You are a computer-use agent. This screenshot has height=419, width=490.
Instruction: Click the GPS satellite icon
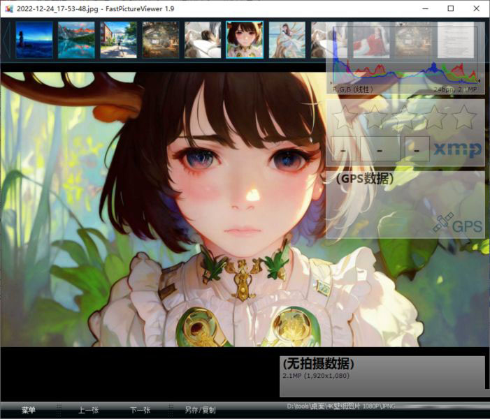[x=458, y=223]
